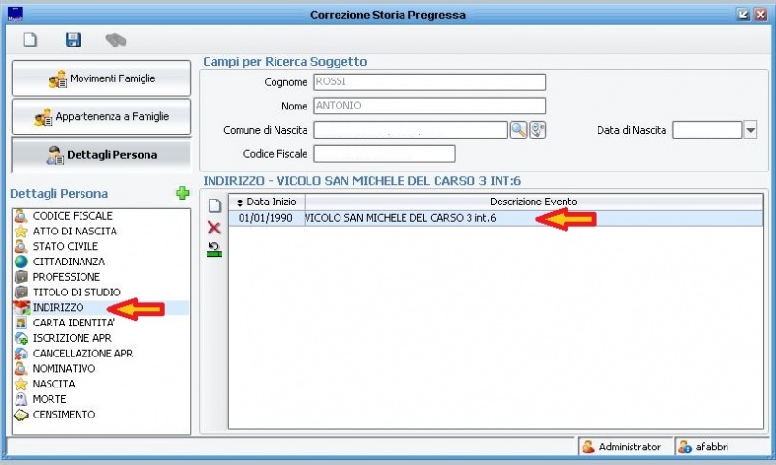776x465 pixels.
Task: Click the INDIRIZZO house icon
Action: [21, 307]
